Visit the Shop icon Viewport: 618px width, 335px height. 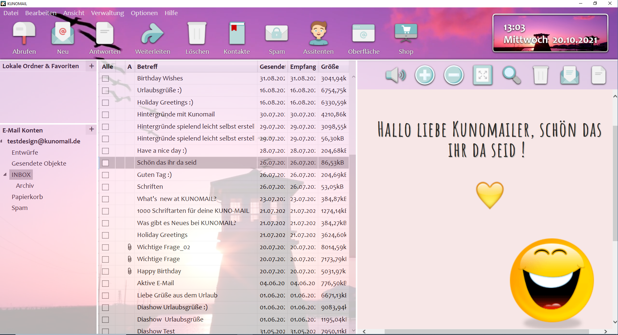[x=406, y=33]
